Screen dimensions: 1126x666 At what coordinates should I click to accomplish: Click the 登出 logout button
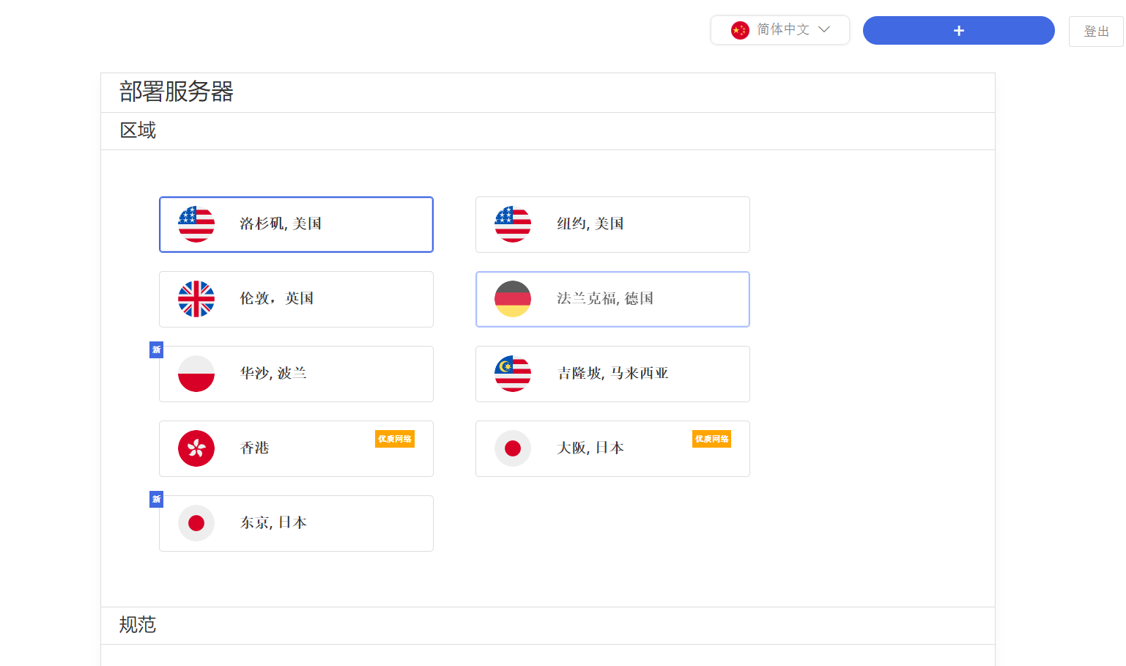1096,32
